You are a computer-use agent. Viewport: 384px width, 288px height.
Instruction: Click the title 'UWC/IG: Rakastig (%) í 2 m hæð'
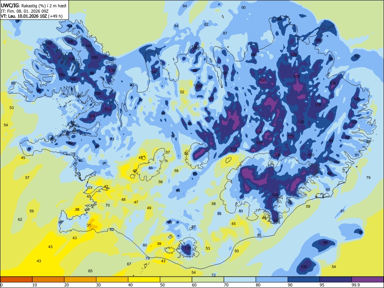pos(33,6)
